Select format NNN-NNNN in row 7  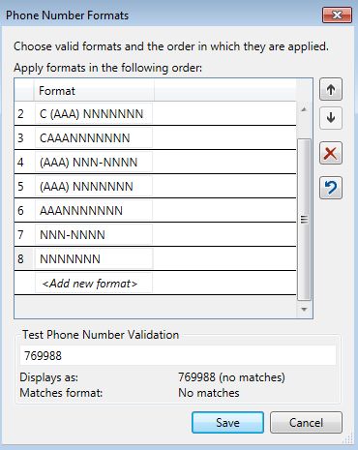(94, 235)
